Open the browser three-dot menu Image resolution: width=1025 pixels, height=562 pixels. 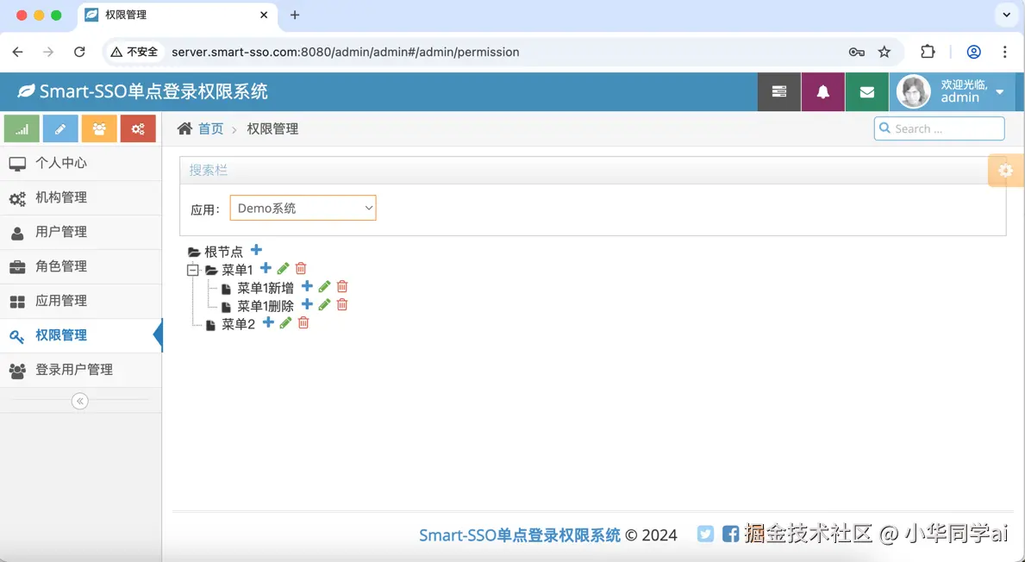(1004, 52)
